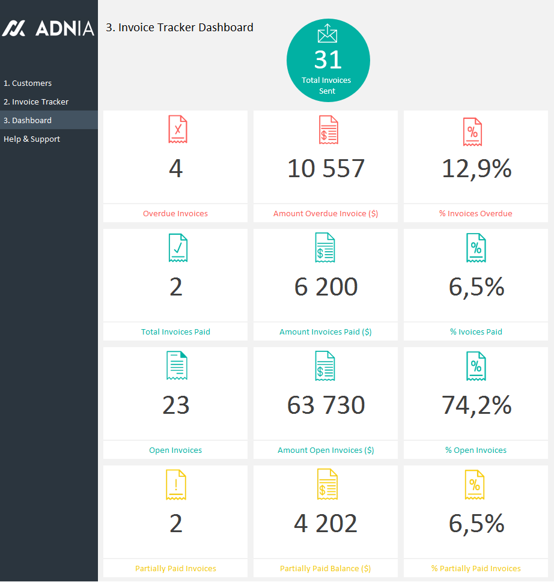
Task: Click the teal Open Invoices document icon
Action: pos(175,366)
